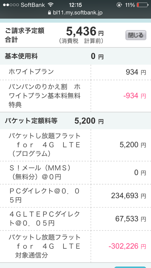Tap the rotation lock icon
This screenshot has height=268, width=151.
coord(119,5)
